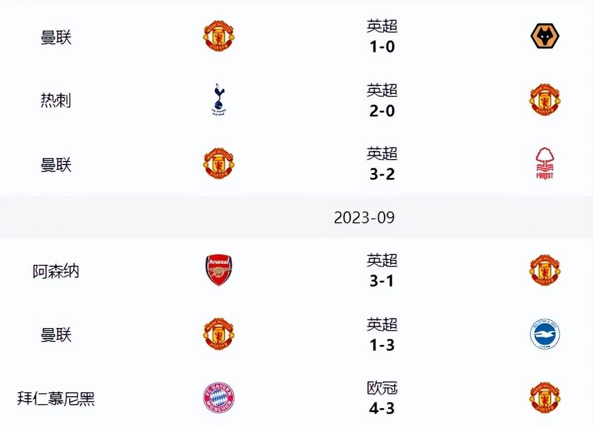
Task: Open the 4-3 欧冠 match score
Action: coord(382,398)
